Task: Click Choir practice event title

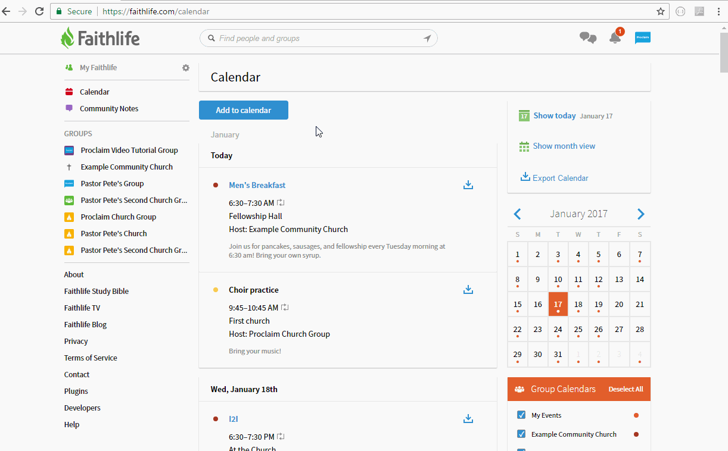Action: (254, 290)
